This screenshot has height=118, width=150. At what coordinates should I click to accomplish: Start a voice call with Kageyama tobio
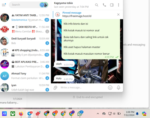pos(104,5)
